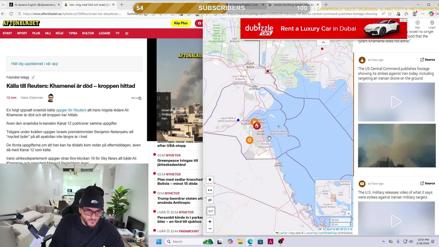
Task: Open a new tab in left browser
Action: click(121, 5)
